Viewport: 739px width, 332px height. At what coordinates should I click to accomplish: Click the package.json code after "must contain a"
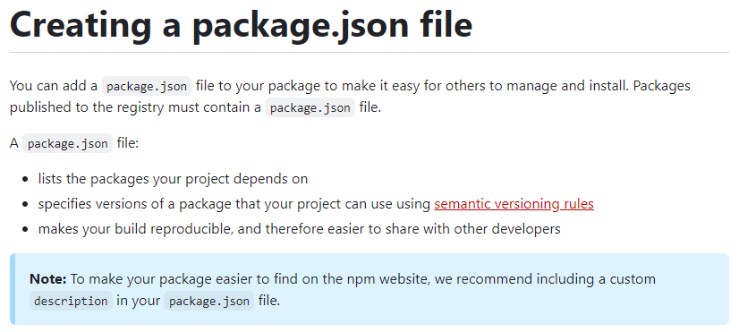310,108
